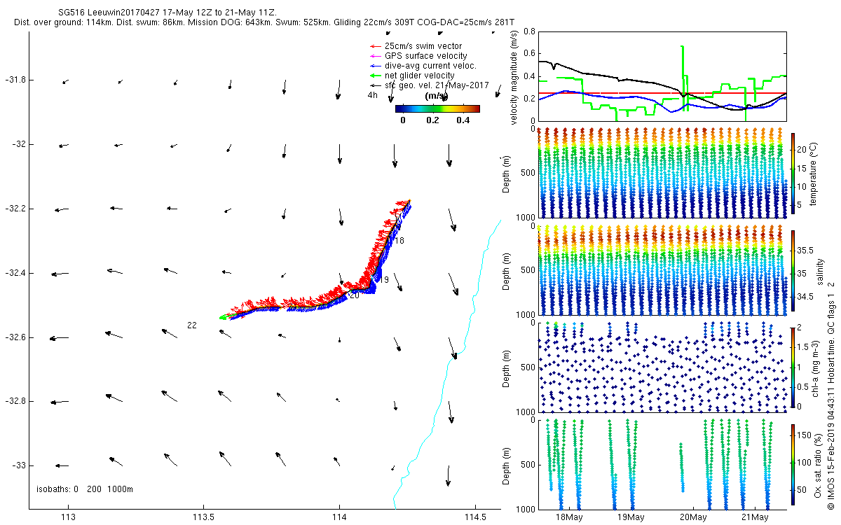Select the green glider end marker on track
Screen dimensions: 841x525
[224, 317]
